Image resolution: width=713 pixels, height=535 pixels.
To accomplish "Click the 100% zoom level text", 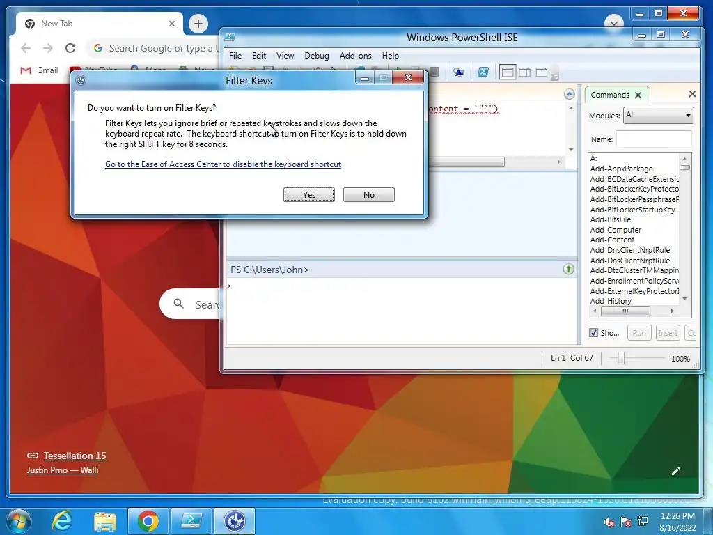I will tap(680, 359).
